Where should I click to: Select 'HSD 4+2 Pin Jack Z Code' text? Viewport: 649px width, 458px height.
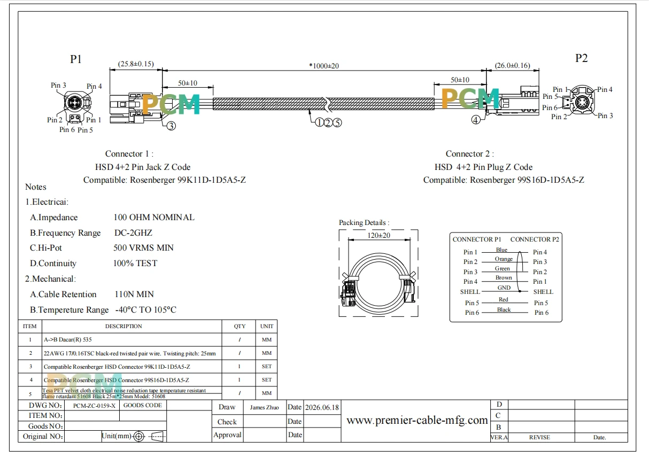point(143,167)
